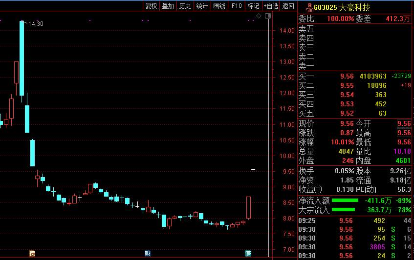Image resolution: width=414 pixels, height=260 pixels.
Task: Click the 现价 current price 9.56
Action: [x=347, y=123]
